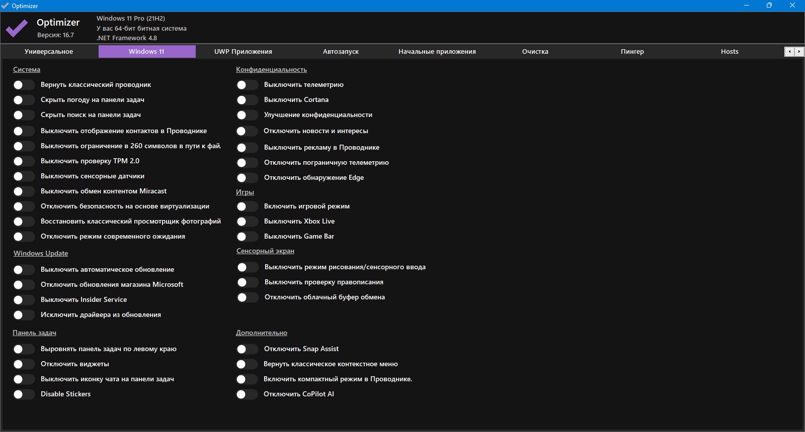Screen dimensions: 805x432
Task: Toggle Выключить Cortana
Action: pos(247,100)
